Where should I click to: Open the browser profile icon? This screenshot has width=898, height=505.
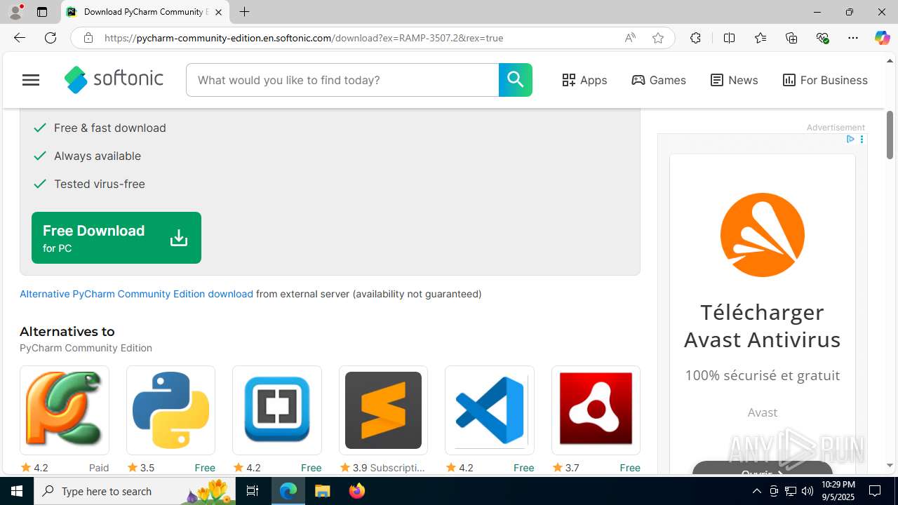click(15, 12)
